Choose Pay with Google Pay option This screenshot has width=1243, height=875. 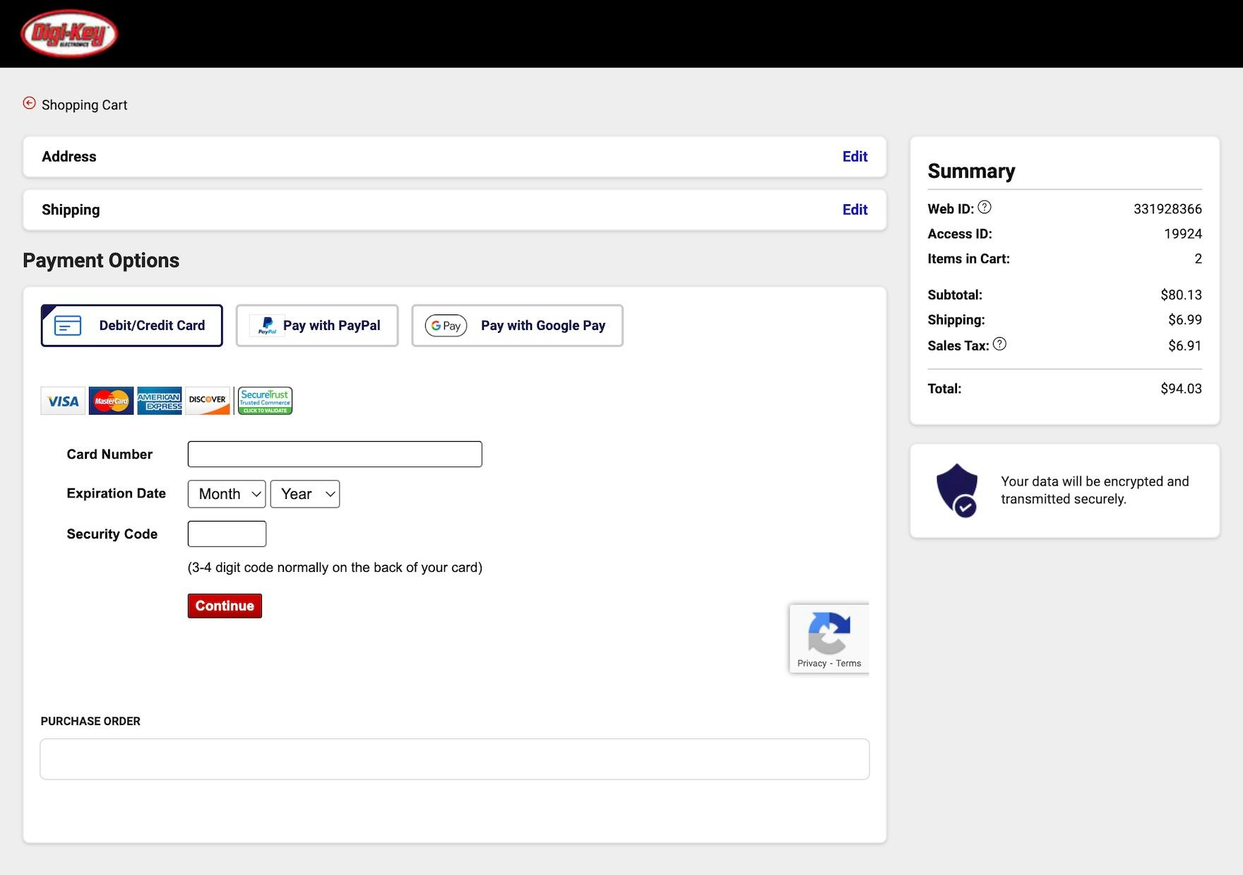pyautogui.click(x=517, y=325)
